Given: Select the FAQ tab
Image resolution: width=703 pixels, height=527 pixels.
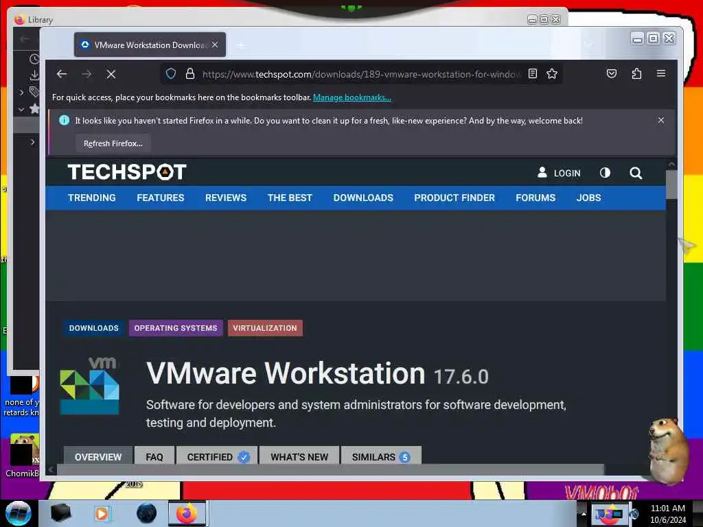Looking at the screenshot, I should pos(154,456).
